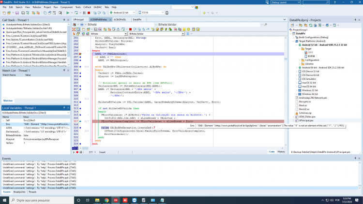The height and width of the screenshot is (204, 363).
Task: Click the green Run button in toolbar
Action: [68, 13]
